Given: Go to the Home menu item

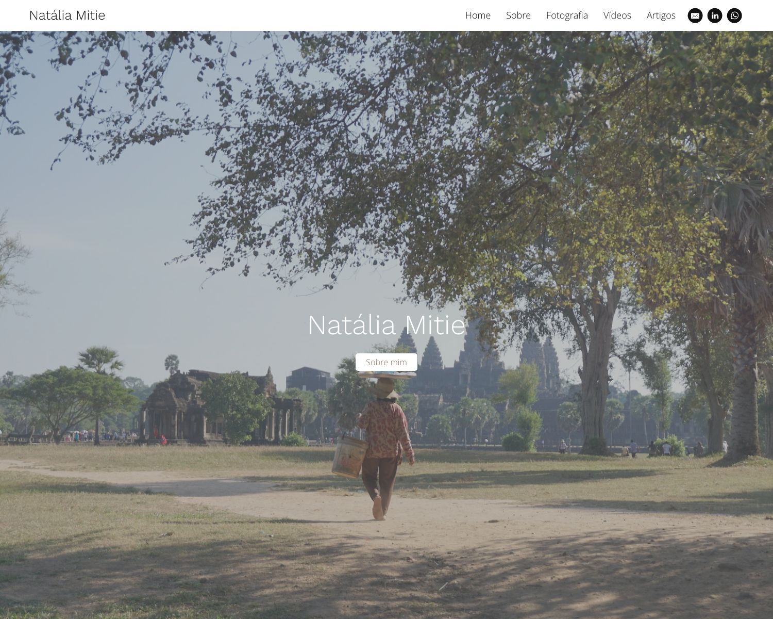Looking at the screenshot, I should point(478,15).
